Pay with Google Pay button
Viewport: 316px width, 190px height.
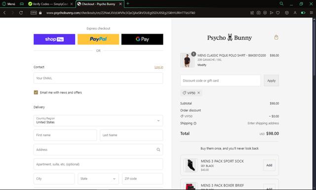[x=142, y=39]
